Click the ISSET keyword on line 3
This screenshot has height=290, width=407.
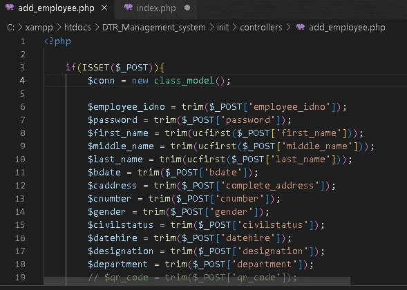[95, 68]
